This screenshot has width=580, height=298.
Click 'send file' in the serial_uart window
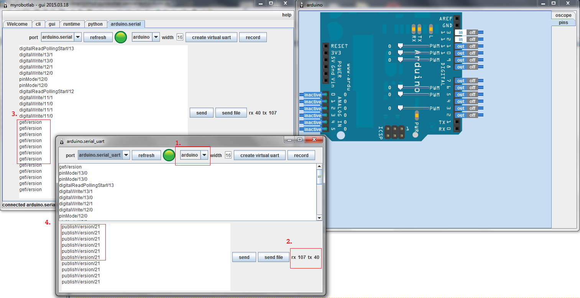coord(274,257)
